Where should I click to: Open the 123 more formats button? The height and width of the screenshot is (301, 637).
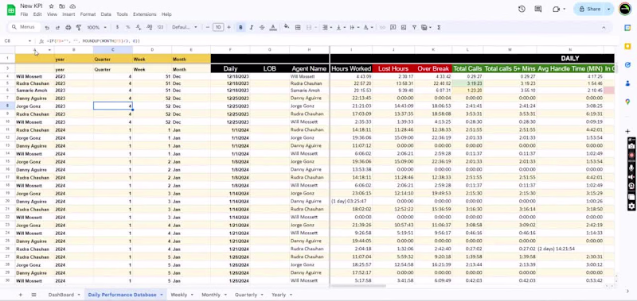pyautogui.click(x=160, y=27)
